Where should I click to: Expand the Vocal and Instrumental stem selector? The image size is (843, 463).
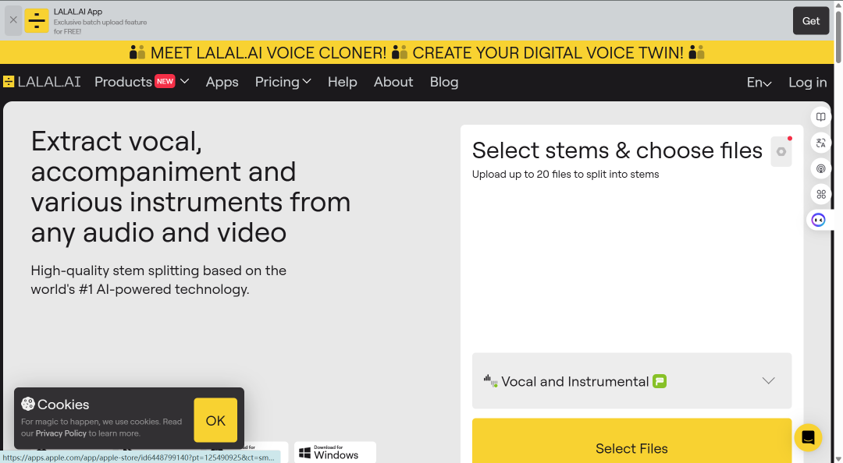pyautogui.click(x=631, y=381)
